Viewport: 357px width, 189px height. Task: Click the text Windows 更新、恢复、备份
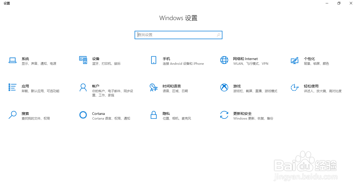(253, 119)
